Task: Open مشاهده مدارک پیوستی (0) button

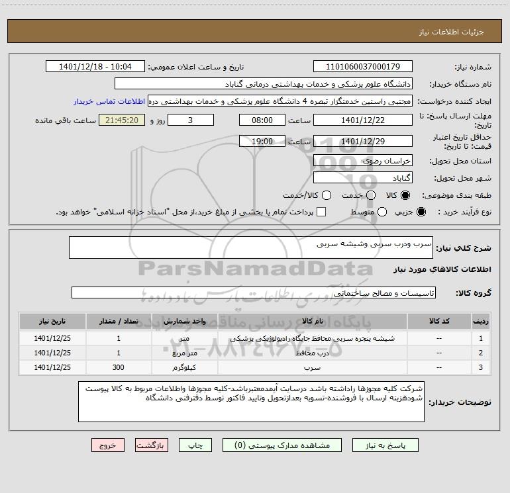Action: [282, 445]
